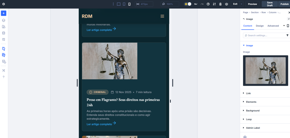Click the Save Draft button

click(x=270, y=4)
